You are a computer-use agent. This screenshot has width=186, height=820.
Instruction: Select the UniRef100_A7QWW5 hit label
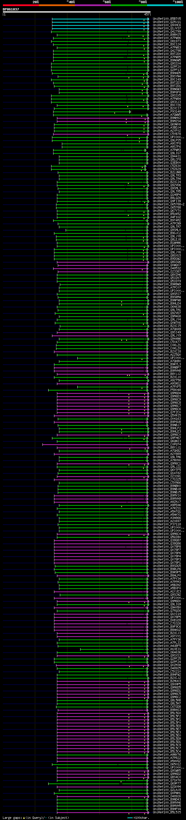click(x=167, y=115)
